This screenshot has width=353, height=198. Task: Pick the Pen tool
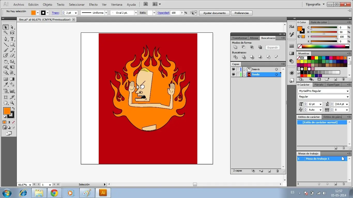click(x=5, y=39)
